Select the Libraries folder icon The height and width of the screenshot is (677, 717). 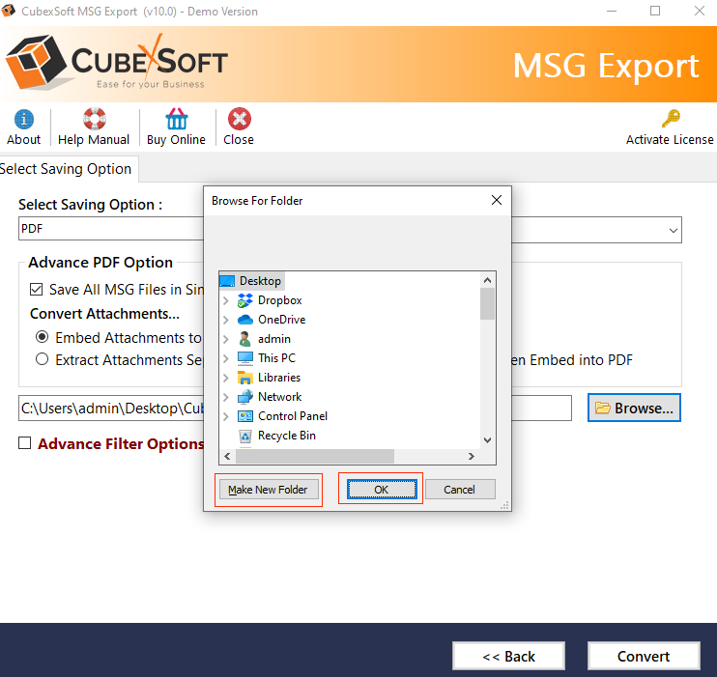click(x=245, y=378)
